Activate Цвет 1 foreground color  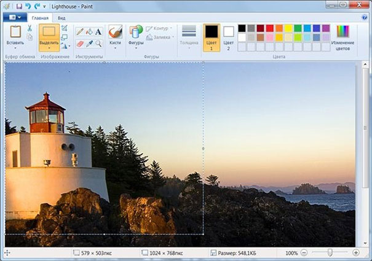(x=211, y=37)
